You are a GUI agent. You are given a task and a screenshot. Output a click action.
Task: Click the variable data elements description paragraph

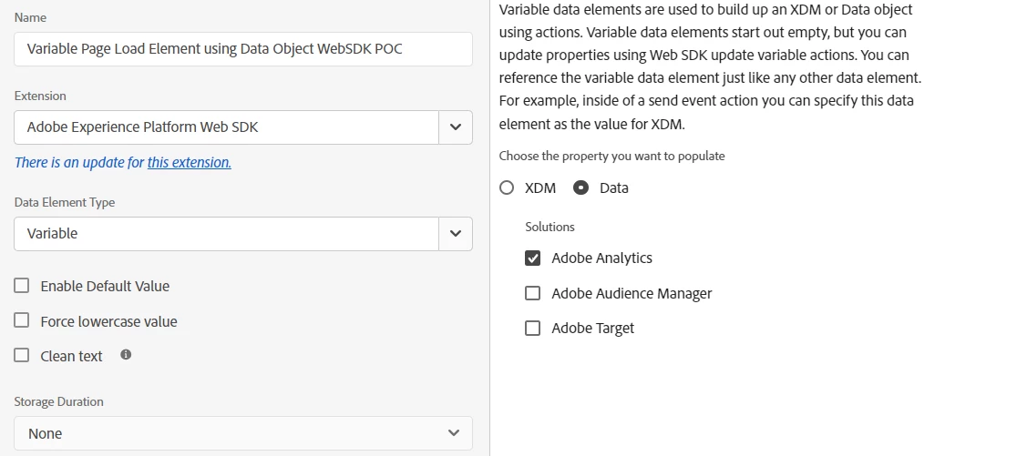point(710,66)
